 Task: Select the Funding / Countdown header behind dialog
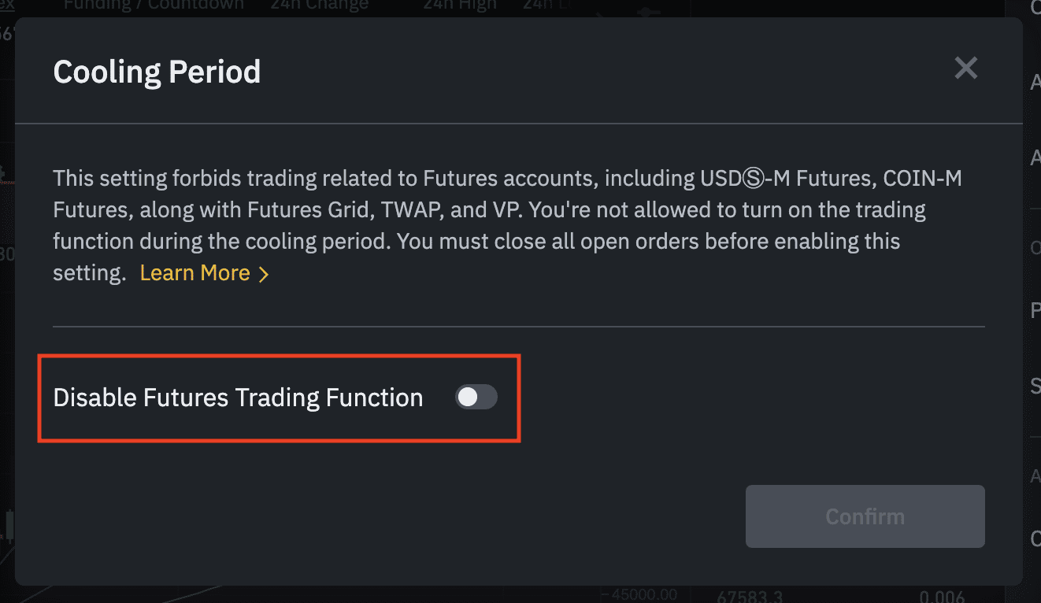point(154,6)
